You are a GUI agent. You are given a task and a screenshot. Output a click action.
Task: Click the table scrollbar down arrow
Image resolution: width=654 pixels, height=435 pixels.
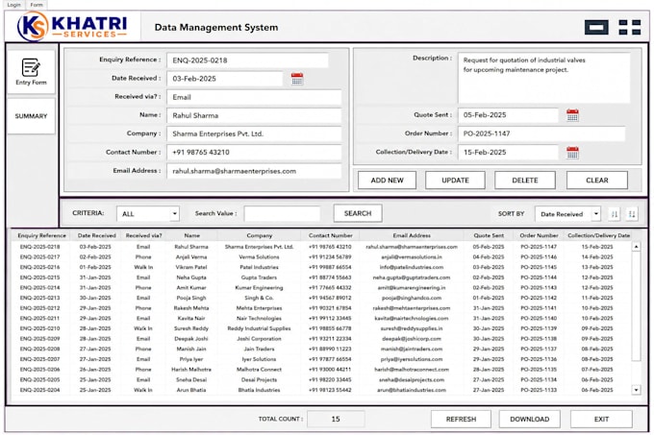[x=636, y=390]
